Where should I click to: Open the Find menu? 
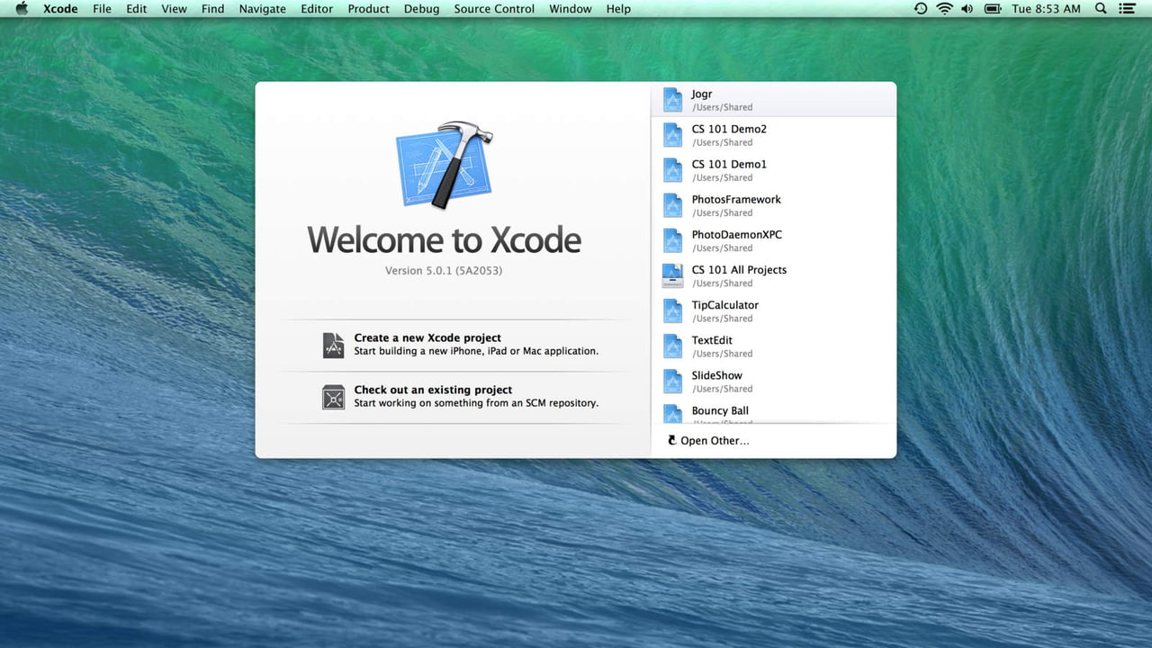tap(213, 9)
